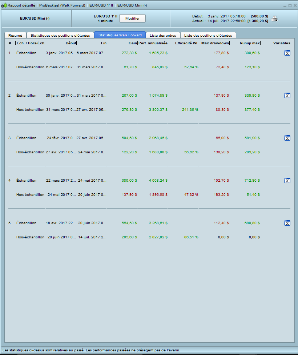Open the Liste des positions clôturées tab

click(208, 35)
